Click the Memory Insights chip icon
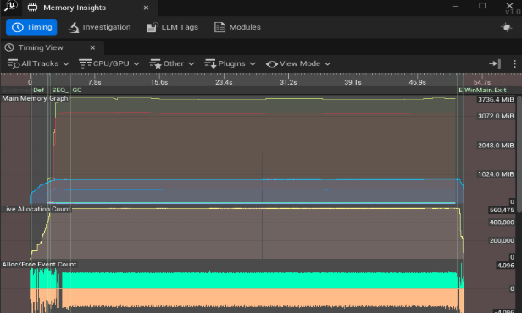 32,8
